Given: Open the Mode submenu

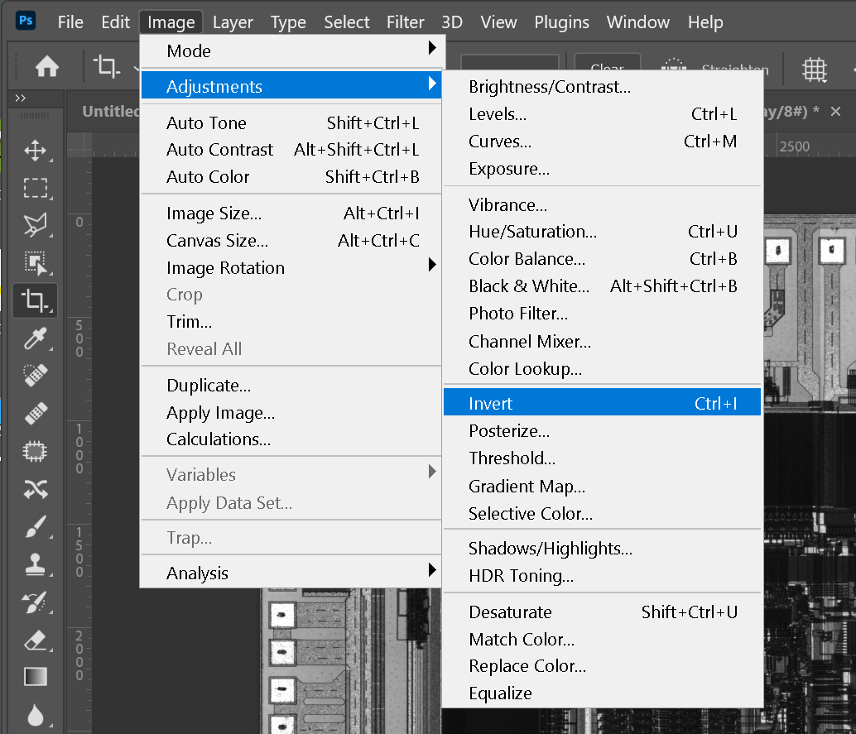Looking at the screenshot, I should pyautogui.click(x=292, y=50).
